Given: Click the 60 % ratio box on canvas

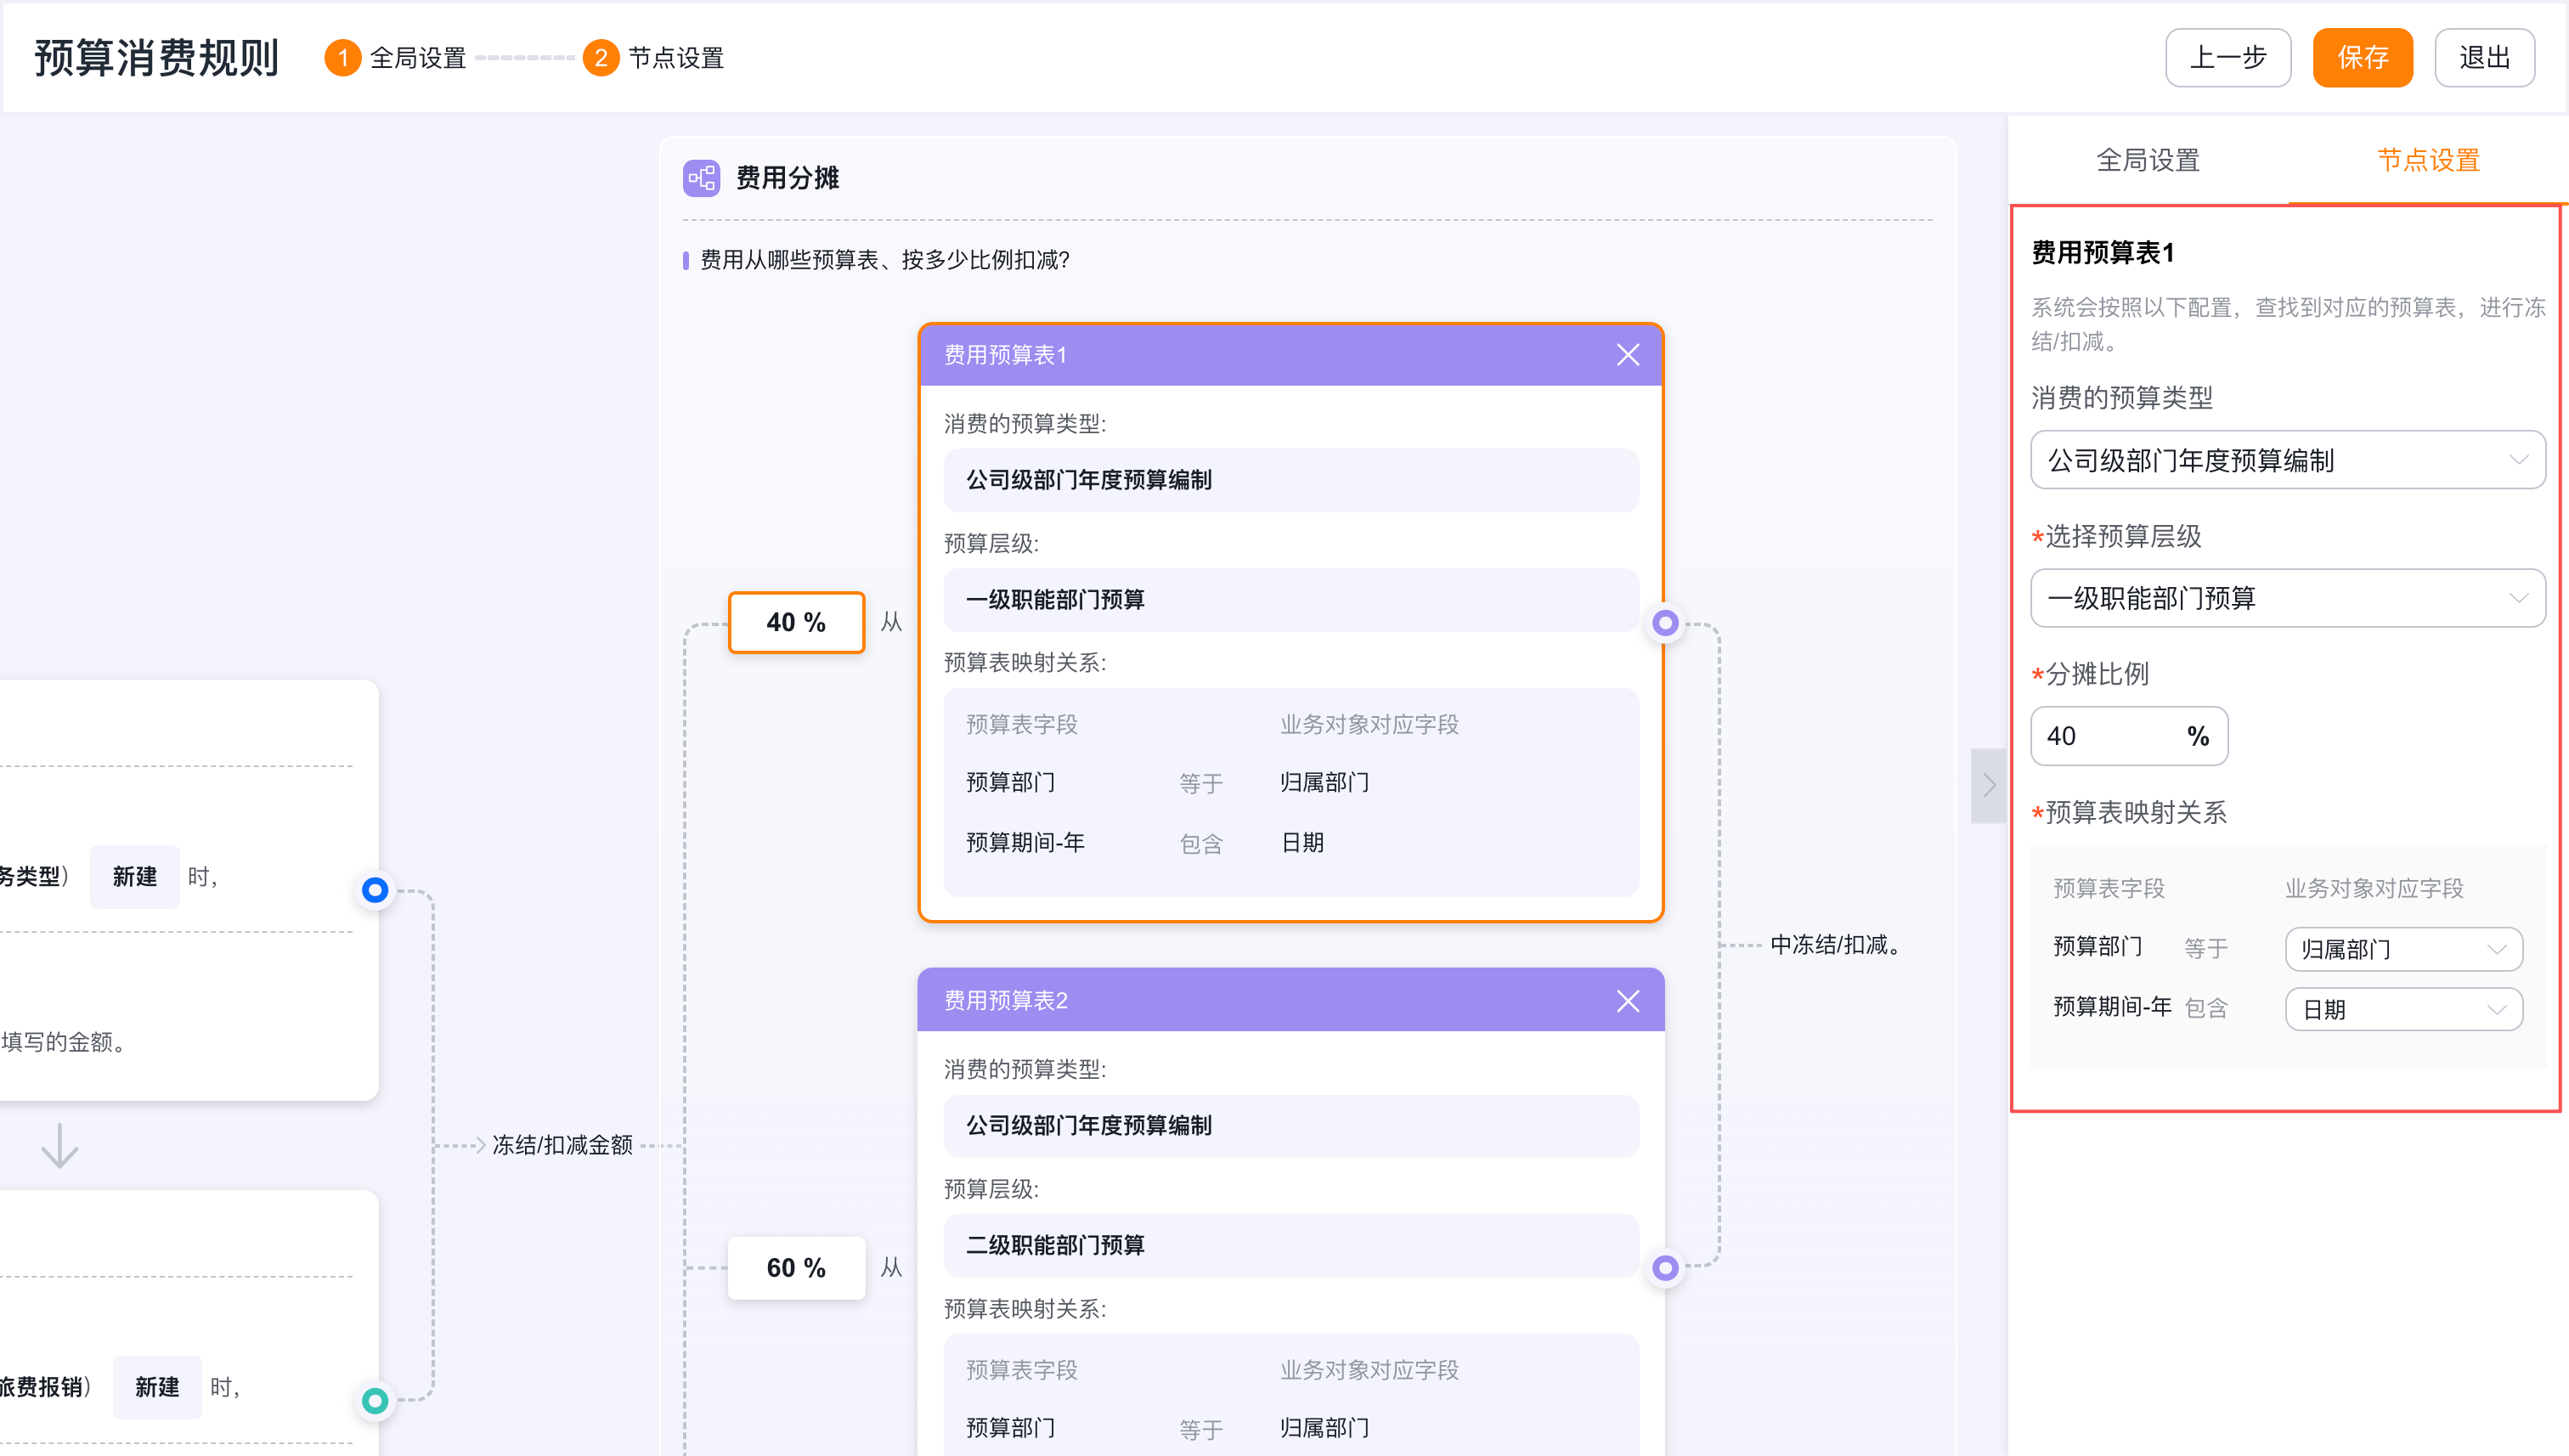Looking at the screenshot, I should tap(796, 1268).
